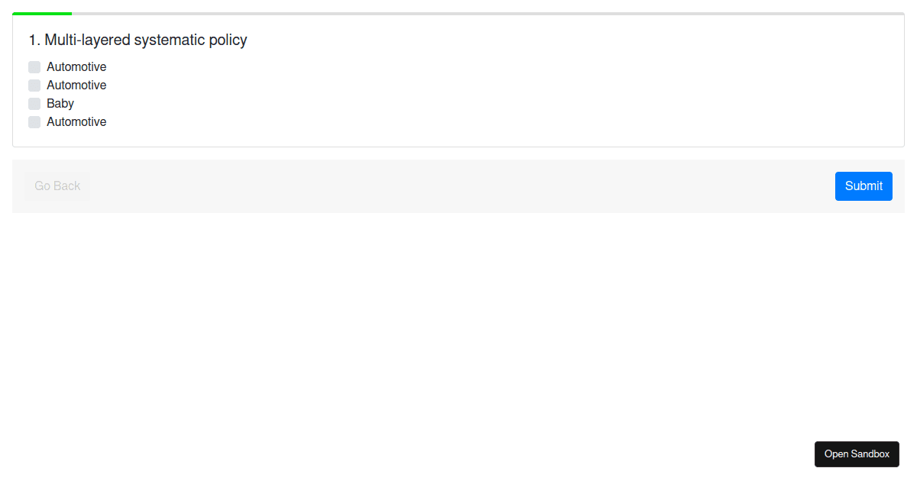917x481 pixels.
Task: Enable the Baby checkbox
Action: tap(34, 104)
